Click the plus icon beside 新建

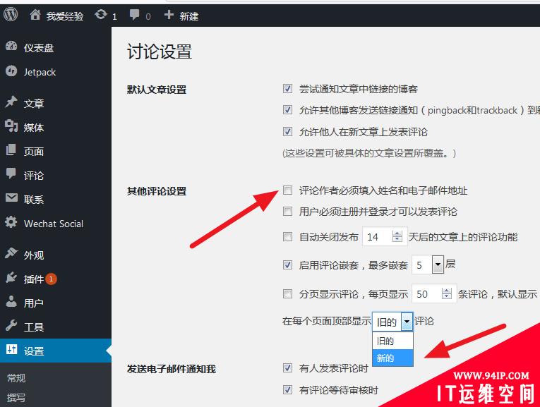(169, 15)
